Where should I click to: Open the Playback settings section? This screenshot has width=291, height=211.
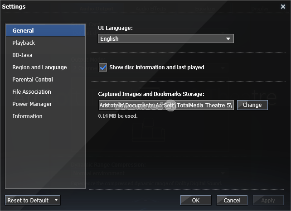[24, 43]
